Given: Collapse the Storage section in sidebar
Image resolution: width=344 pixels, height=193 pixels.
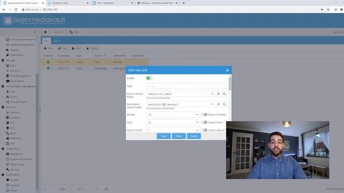Looking at the screenshot, I should (3, 60).
